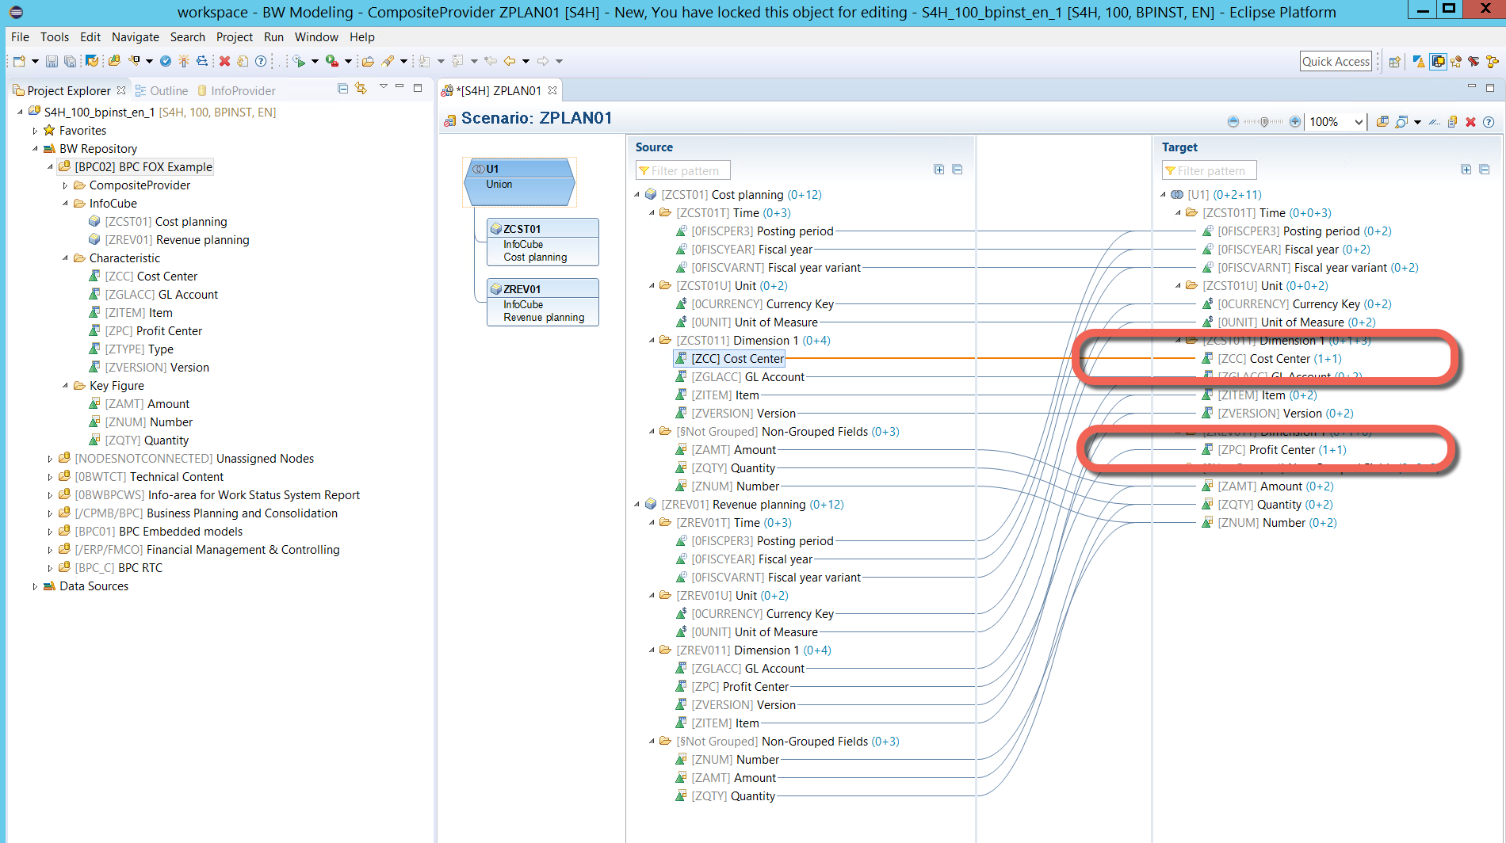Screen dimensions: 1506x843
Task: Click the Quick Access button
Action: point(1336,60)
